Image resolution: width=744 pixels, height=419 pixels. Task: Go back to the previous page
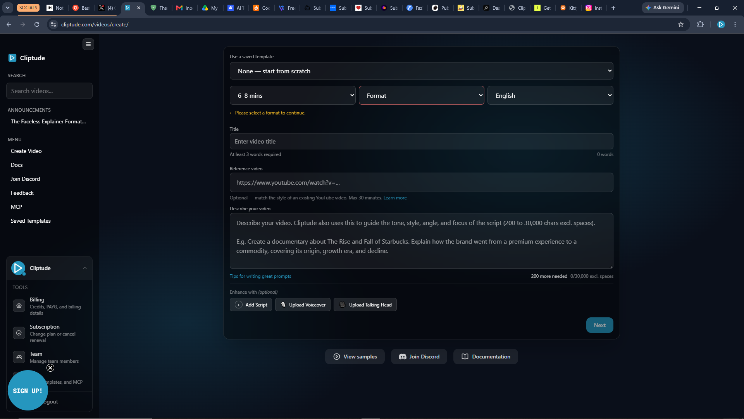click(x=9, y=24)
